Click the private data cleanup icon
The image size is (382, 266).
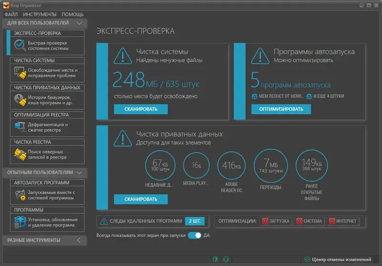[20, 100]
